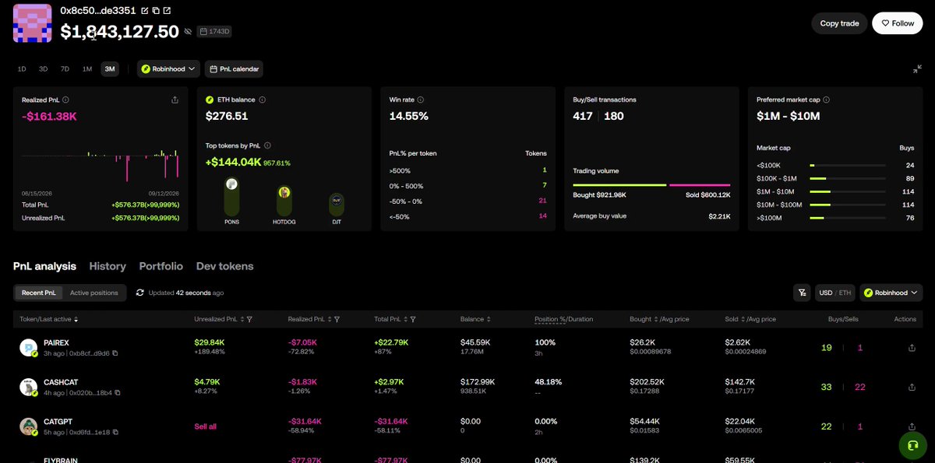This screenshot has height=463, width=935.
Task: Open the PnL calendar
Action: point(234,69)
